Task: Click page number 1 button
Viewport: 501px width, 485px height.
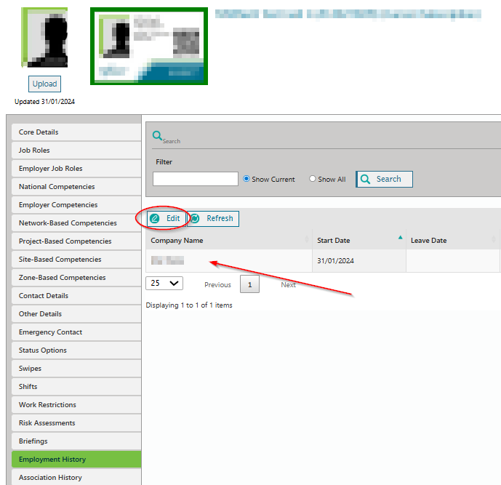Action: coord(249,284)
